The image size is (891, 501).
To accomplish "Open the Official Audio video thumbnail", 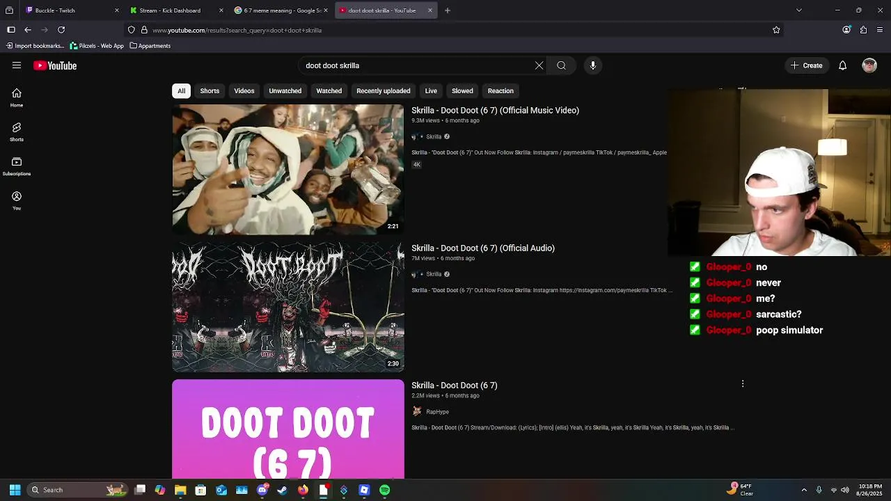I will tap(287, 307).
